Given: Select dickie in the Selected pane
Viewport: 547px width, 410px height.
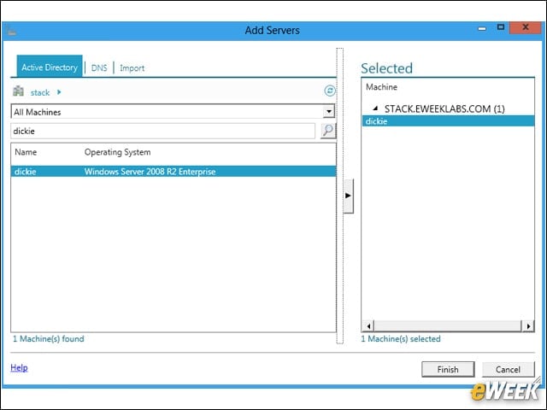Looking at the screenshot, I should pos(448,121).
